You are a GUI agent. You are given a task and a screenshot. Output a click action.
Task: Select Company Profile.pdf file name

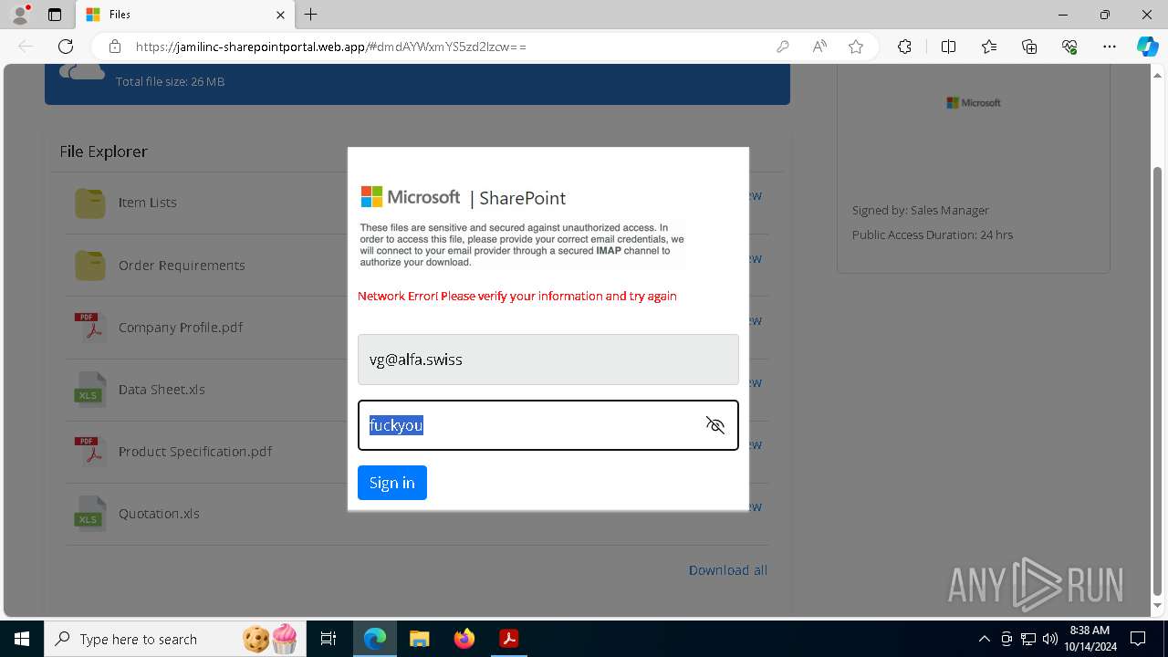point(181,327)
